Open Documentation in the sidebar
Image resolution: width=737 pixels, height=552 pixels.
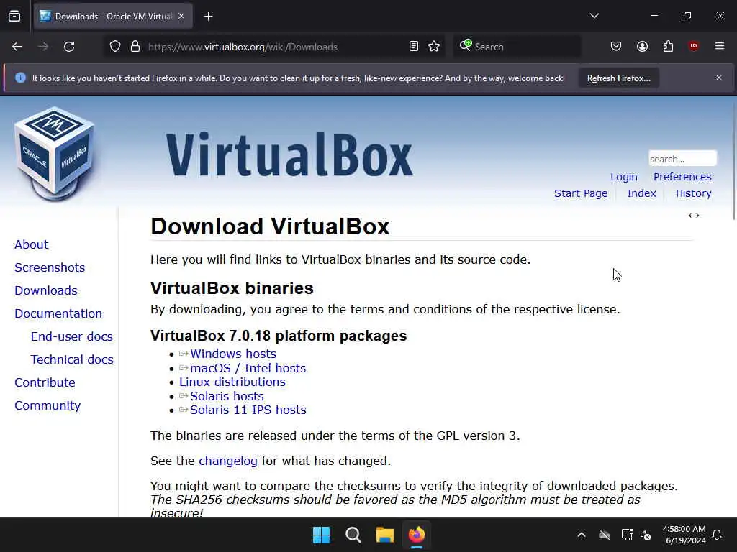tap(58, 313)
